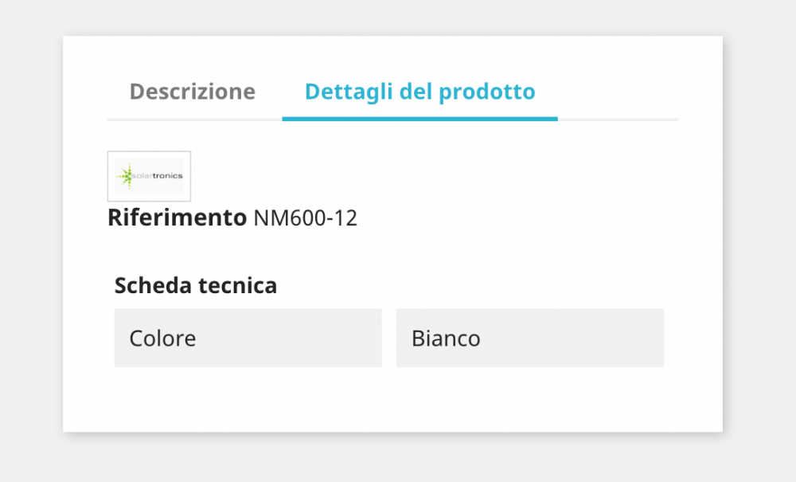This screenshot has height=482, width=796.
Task: Select the green sunburst icon in the logo
Action: tap(127, 175)
